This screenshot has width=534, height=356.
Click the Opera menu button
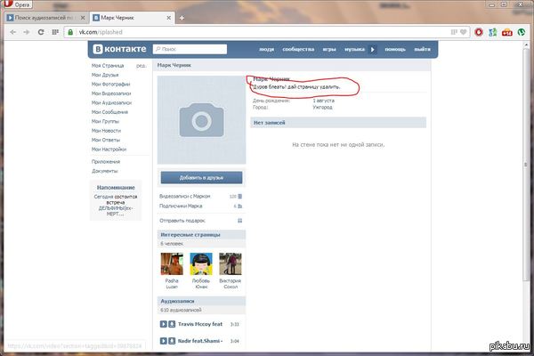click(18, 4)
